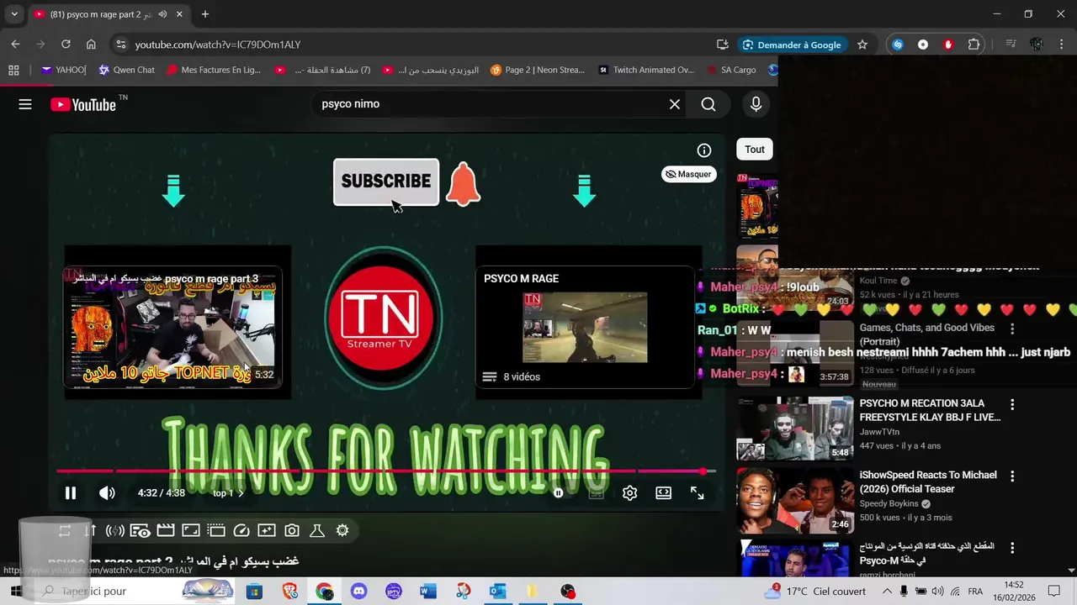
Task: Click the address bar URL
Action: pyautogui.click(x=218, y=45)
